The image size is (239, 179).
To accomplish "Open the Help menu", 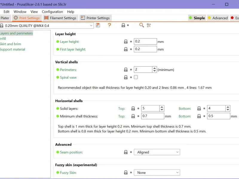I will (71, 12).
